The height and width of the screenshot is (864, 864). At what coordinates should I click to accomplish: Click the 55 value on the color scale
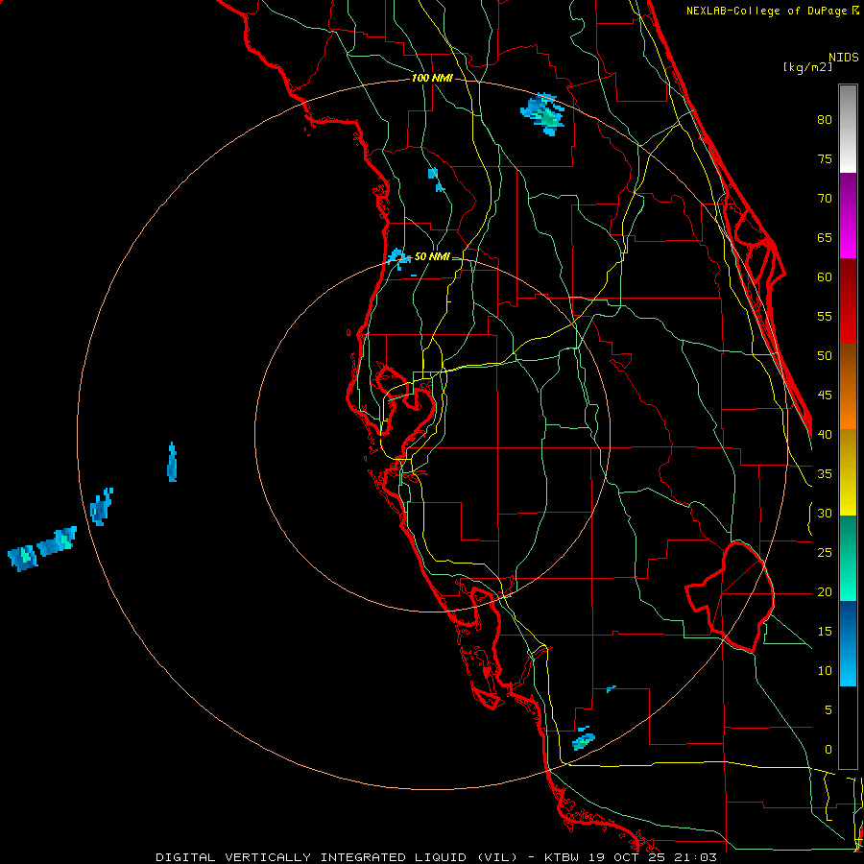(x=825, y=316)
